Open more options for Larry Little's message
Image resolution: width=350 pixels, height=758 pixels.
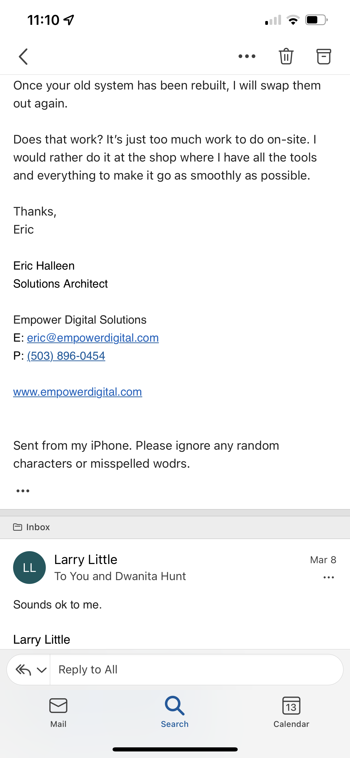pos(328,577)
